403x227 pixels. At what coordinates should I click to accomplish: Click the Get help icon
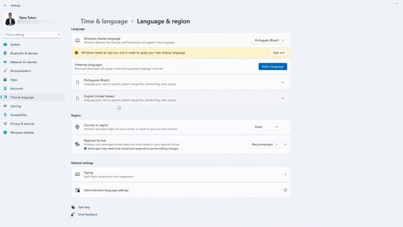tap(73, 207)
